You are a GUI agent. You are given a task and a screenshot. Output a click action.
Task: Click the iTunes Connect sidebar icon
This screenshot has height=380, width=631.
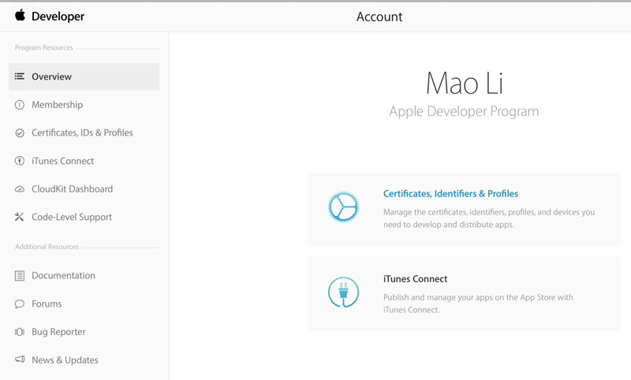[20, 161]
